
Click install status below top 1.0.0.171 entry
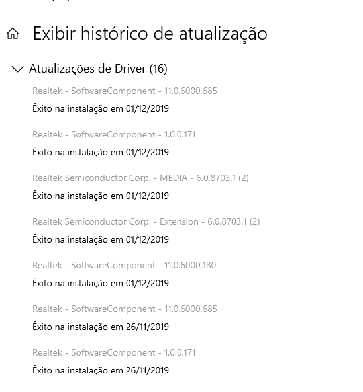101,152
